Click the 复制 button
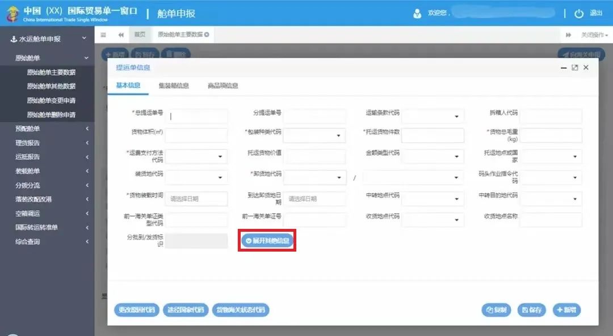This screenshot has width=613, height=336. point(497,310)
